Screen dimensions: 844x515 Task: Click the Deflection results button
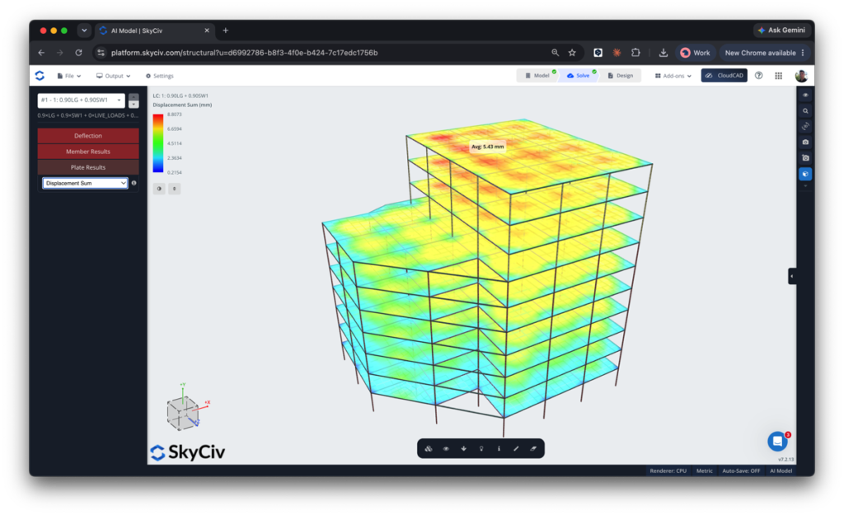coord(88,136)
